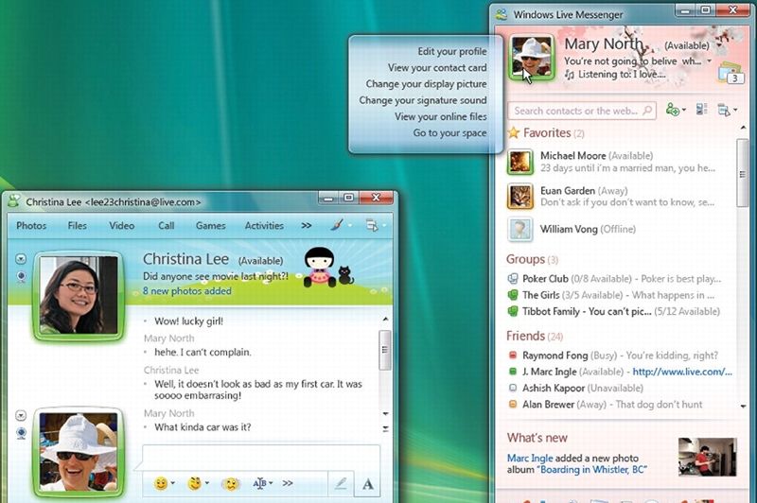Screen dimensions: 757x503
Task: Choose View your contact card
Action: (x=437, y=67)
